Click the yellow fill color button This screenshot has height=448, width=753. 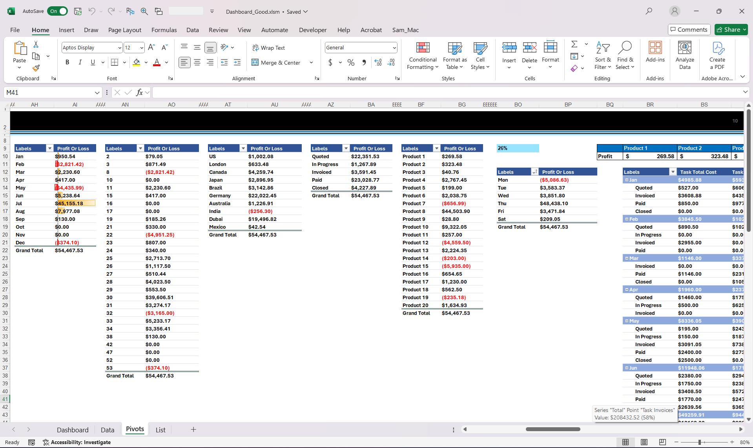pos(137,62)
